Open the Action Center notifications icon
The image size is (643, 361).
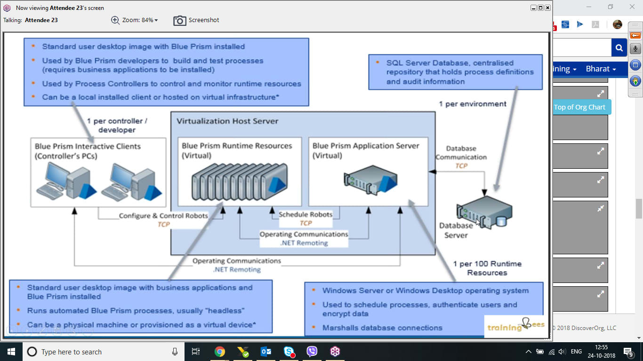(629, 352)
